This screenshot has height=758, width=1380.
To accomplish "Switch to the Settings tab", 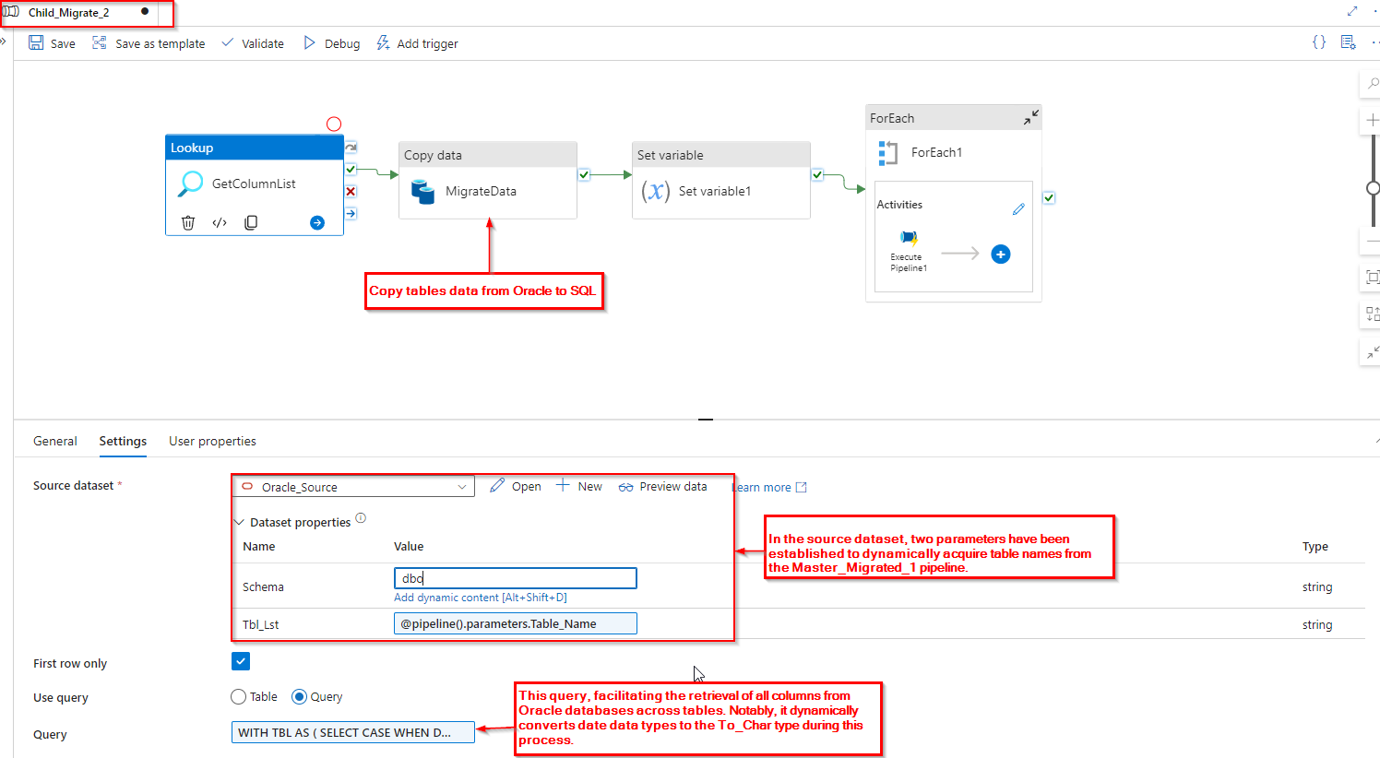I will 123,441.
